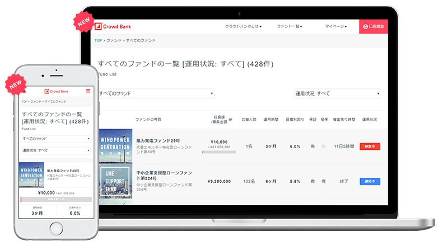Tap the 3ヶ月 period value on phone
448x246 pixels.
coord(37,213)
